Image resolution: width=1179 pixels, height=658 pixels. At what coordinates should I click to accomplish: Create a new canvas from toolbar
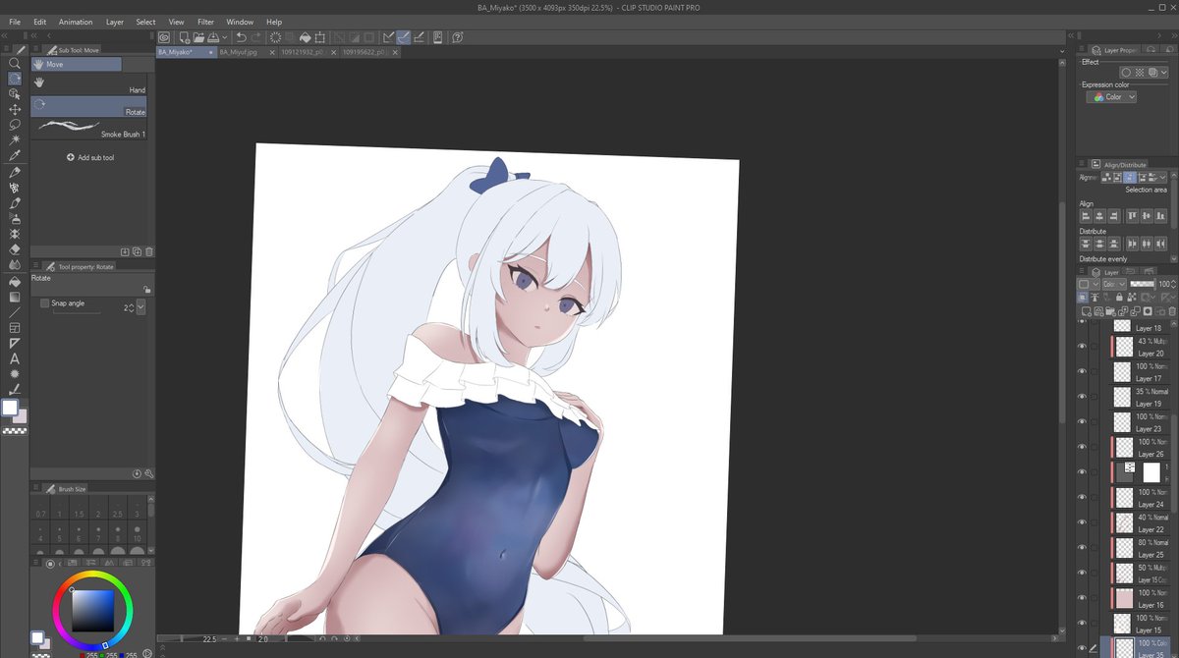coord(184,37)
